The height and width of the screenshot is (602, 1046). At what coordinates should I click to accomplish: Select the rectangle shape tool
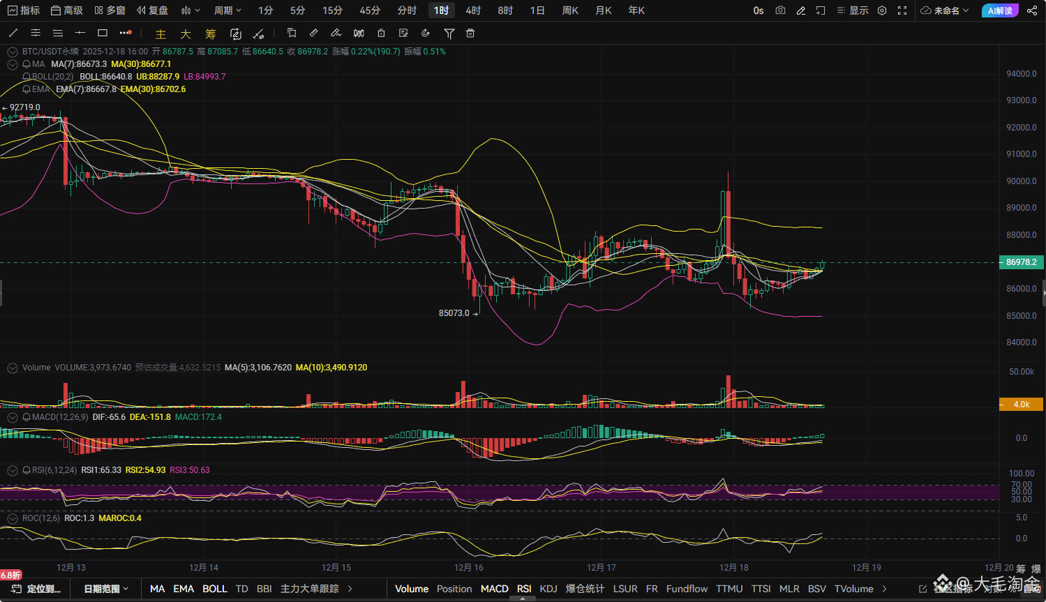(103, 33)
